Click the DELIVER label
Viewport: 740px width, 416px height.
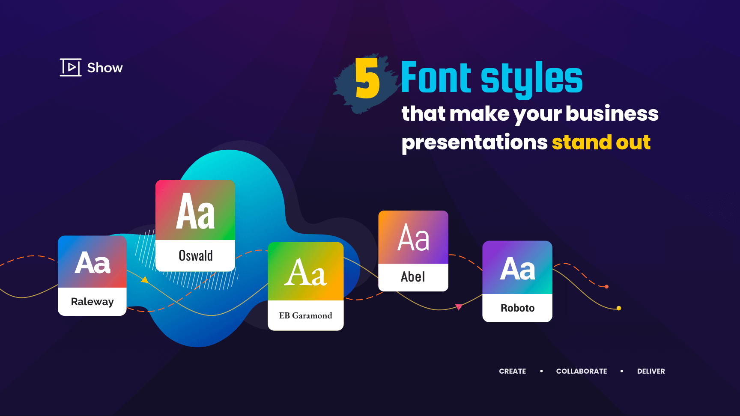coord(650,371)
